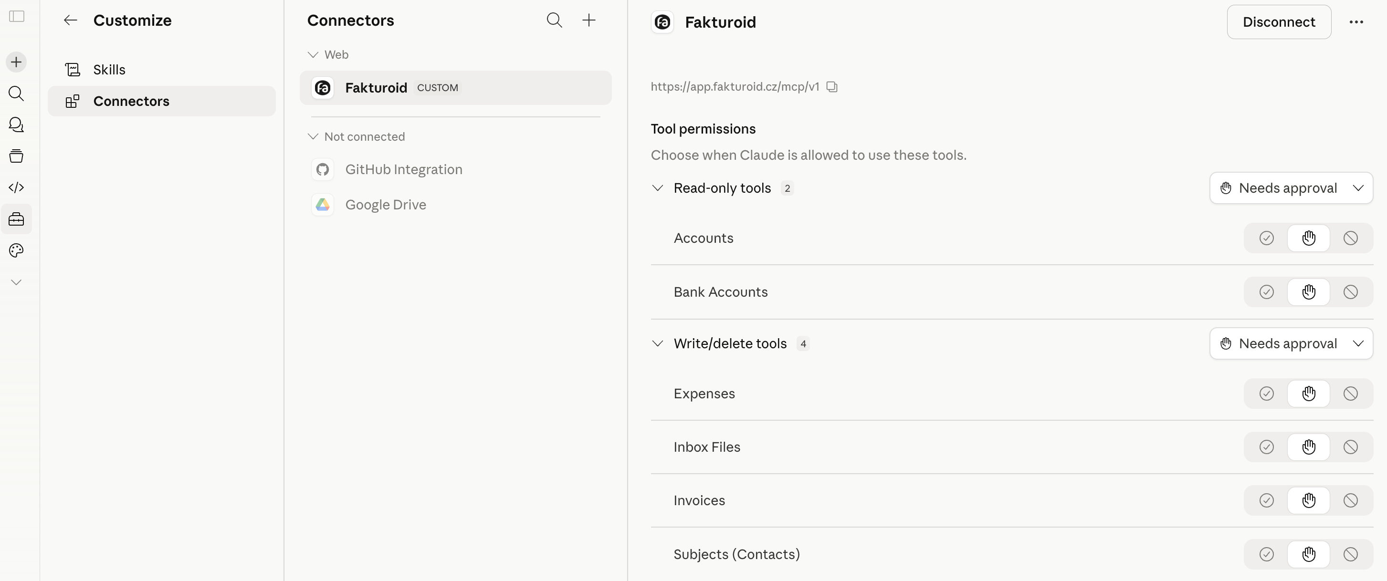Open the code icon in left rail
This screenshot has height=581, width=1387.
[x=16, y=188]
